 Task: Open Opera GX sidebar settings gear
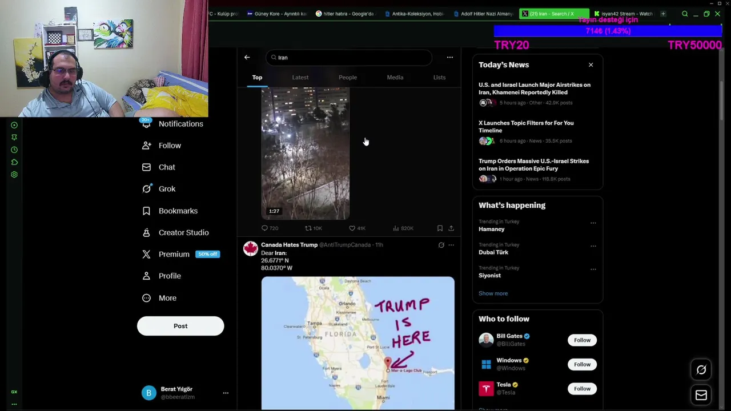(x=14, y=175)
